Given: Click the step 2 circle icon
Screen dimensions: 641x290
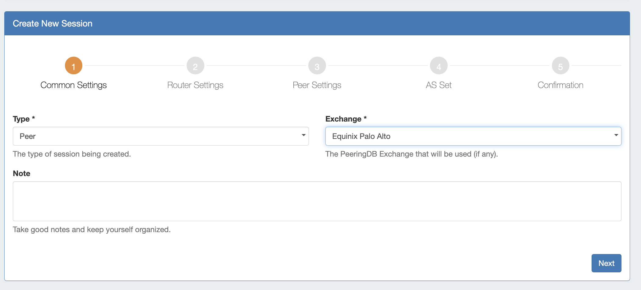Looking at the screenshot, I should click(x=195, y=66).
